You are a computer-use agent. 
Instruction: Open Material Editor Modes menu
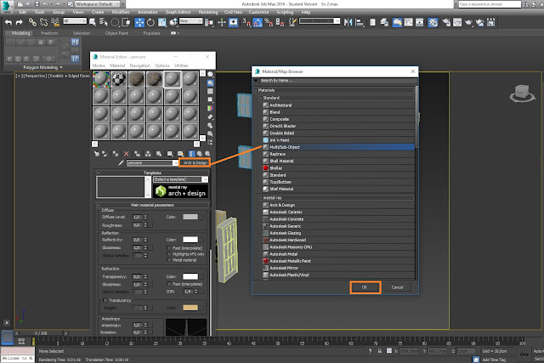pos(99,65)
